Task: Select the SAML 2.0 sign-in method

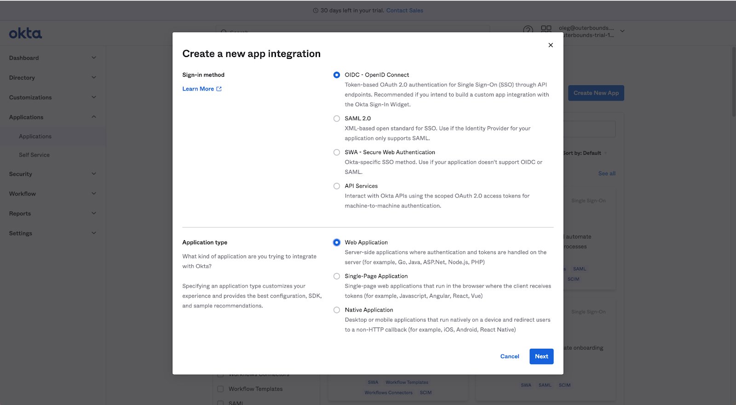Action: tap(337, 119)
